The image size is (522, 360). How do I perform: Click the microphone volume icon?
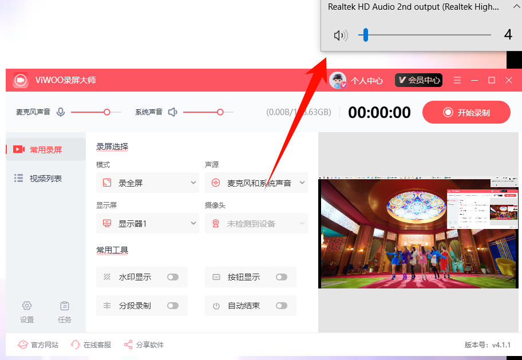61,112
